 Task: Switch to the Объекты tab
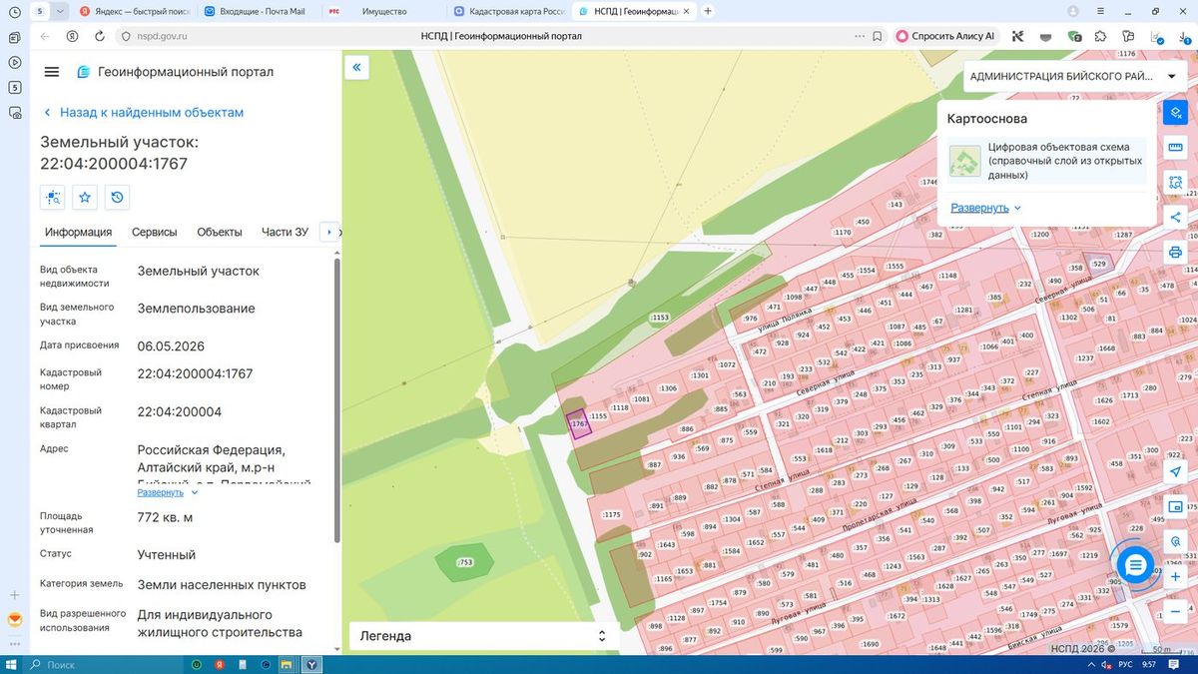[220, 232]
